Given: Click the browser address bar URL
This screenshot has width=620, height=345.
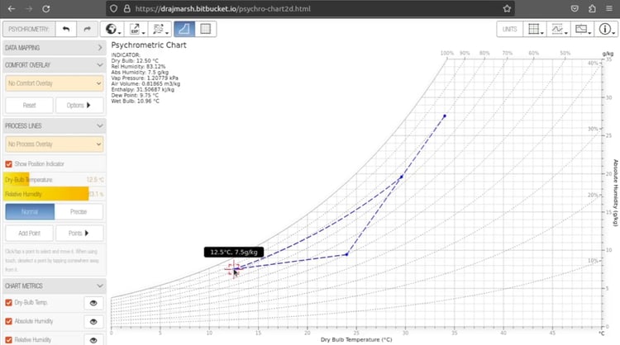Looking at the screenshot, I should click(222, 9).
